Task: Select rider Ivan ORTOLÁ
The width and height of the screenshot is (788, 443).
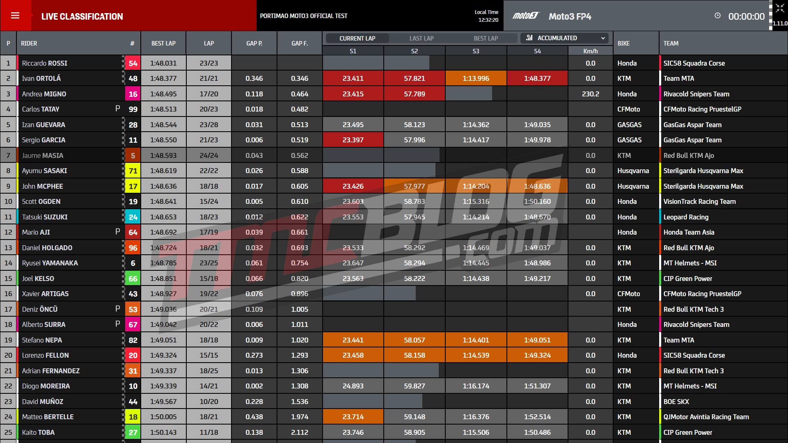Action: (41, 78)
